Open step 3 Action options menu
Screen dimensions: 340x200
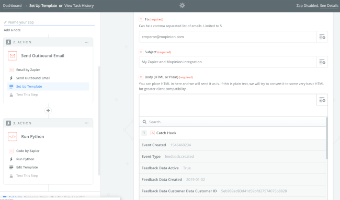coord(87,123)
